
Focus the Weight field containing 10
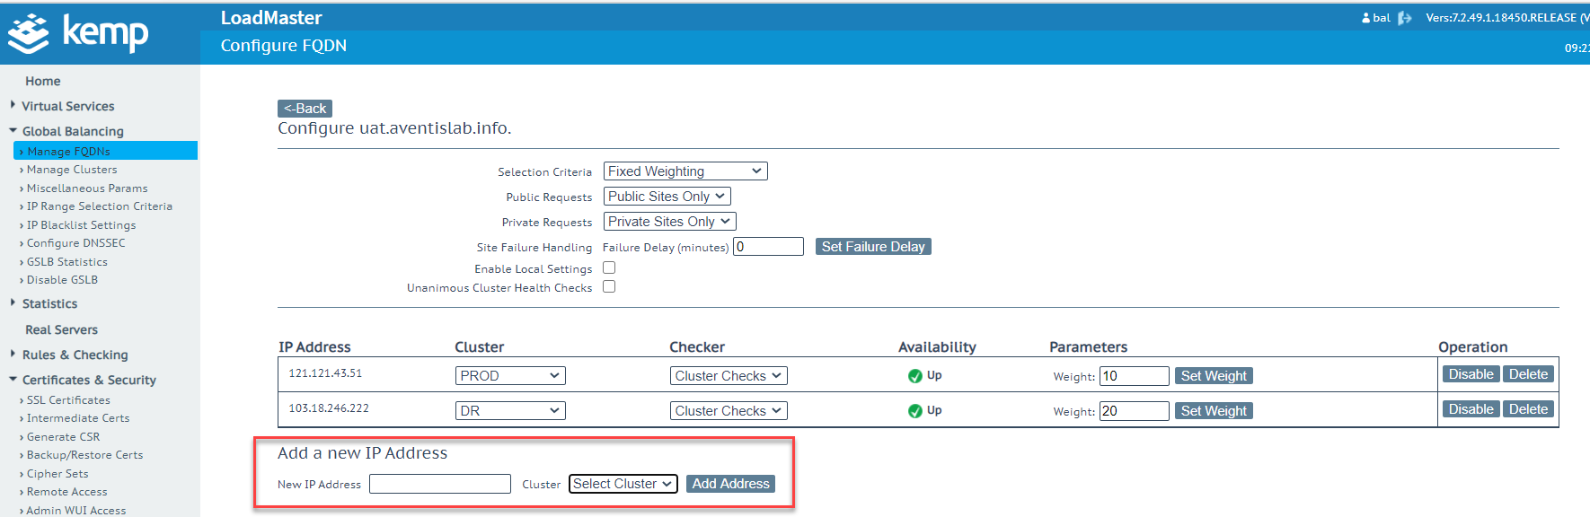1134,376
